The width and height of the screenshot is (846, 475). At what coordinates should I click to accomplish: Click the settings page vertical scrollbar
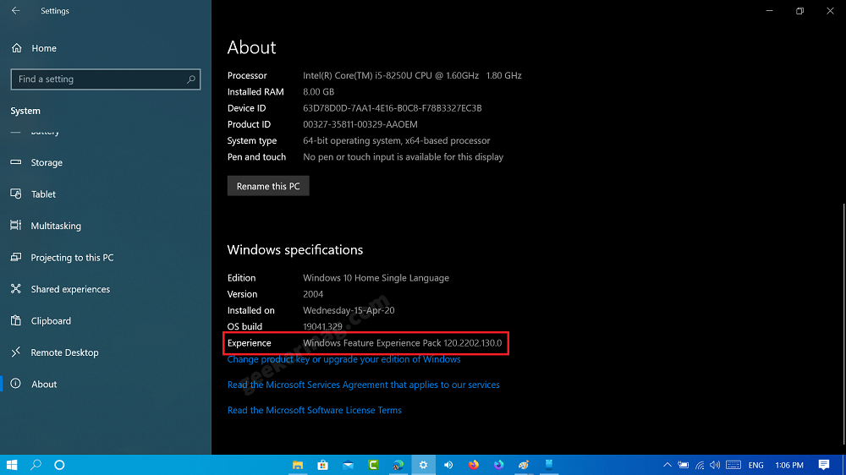click(843, 322)
